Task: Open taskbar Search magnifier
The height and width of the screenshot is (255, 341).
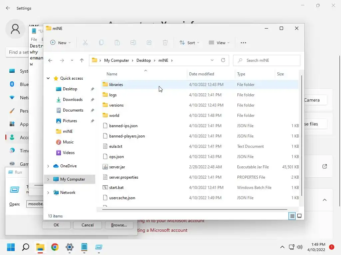Action: (x=26, y=247)
